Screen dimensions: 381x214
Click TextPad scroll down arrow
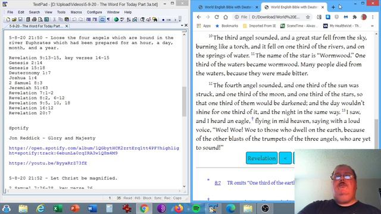184,186
